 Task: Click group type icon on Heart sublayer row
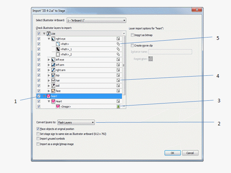(118, 101)
